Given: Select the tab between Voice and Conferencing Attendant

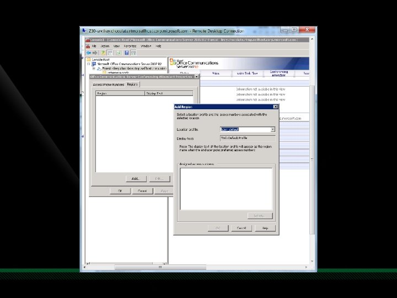Looking at the screenshot, I should pos(248,73).
